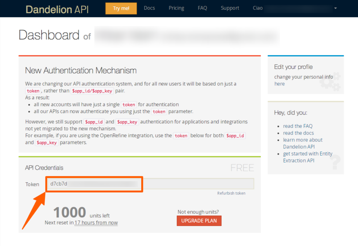Click the UPGRADE PLAN button
The image size is (358, 246).
(199, 221)
